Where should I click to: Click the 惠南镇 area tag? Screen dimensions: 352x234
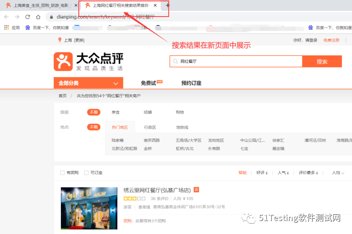point(144,207)
